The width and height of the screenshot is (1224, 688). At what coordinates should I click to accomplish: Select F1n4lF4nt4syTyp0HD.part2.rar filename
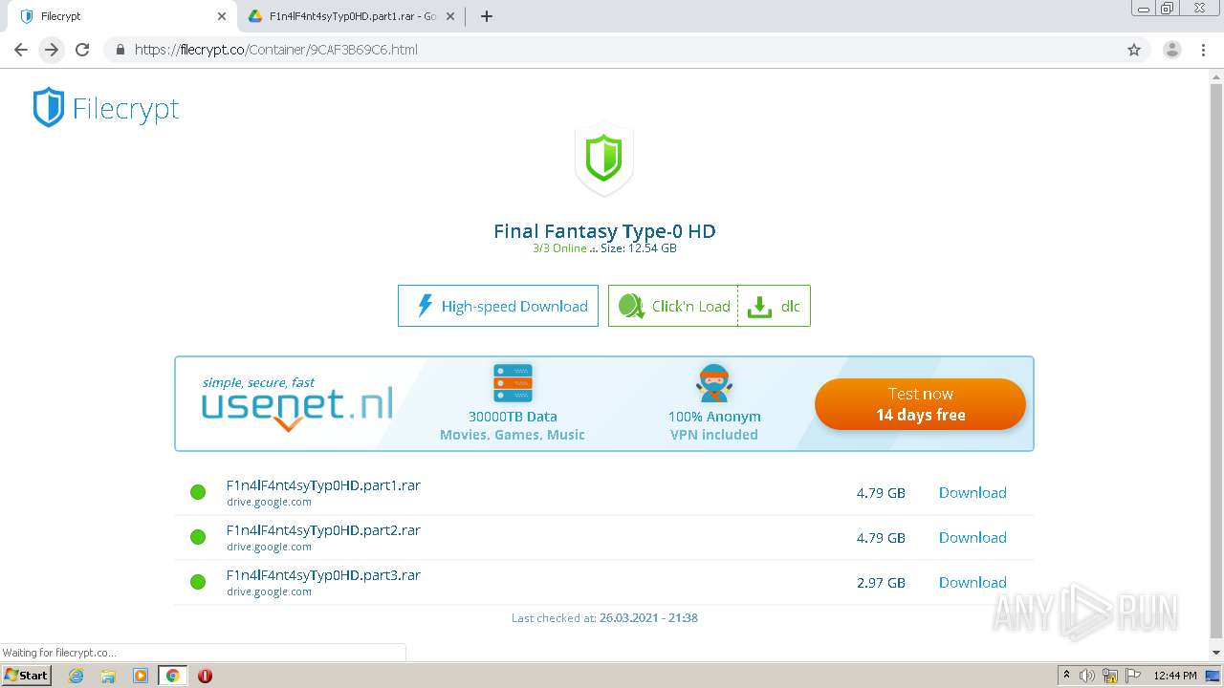tap(323, 530)
